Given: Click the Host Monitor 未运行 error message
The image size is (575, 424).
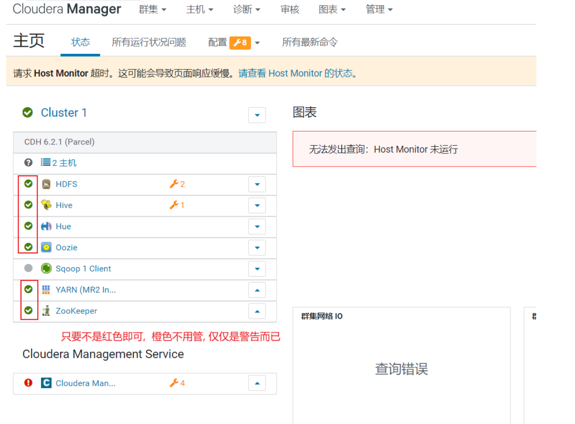Looking at the screenshot, I should [383, 149].
